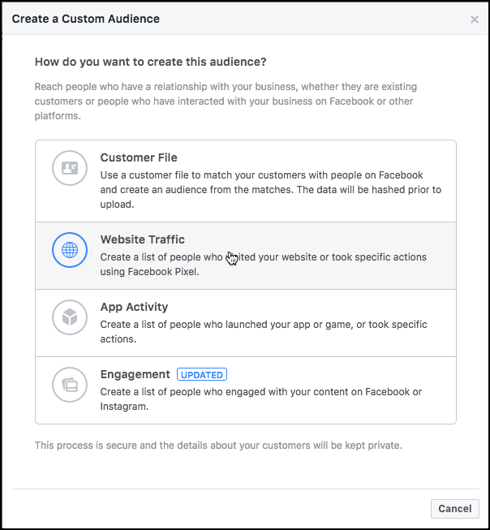Click the 'Reach people who have a relationship' intro text

tap(226, 86)
